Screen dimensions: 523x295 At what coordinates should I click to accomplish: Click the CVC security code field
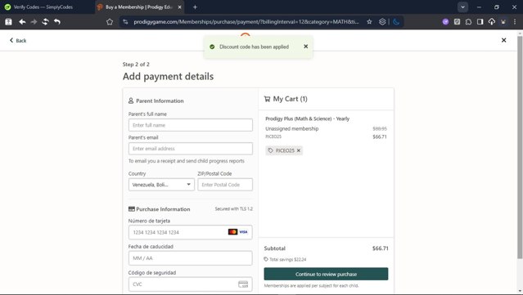(191, 284)
